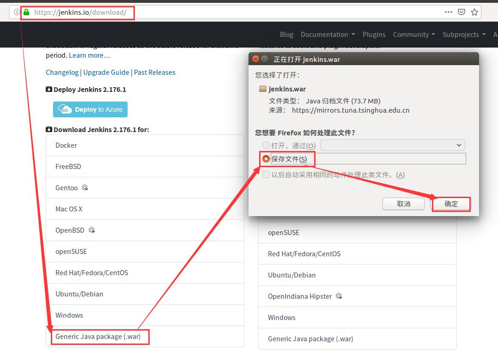Click the package icon beside Deploy Jenkins 2.176.1
Viewport: 498px width, 350px height.
[x=49, y=89]
